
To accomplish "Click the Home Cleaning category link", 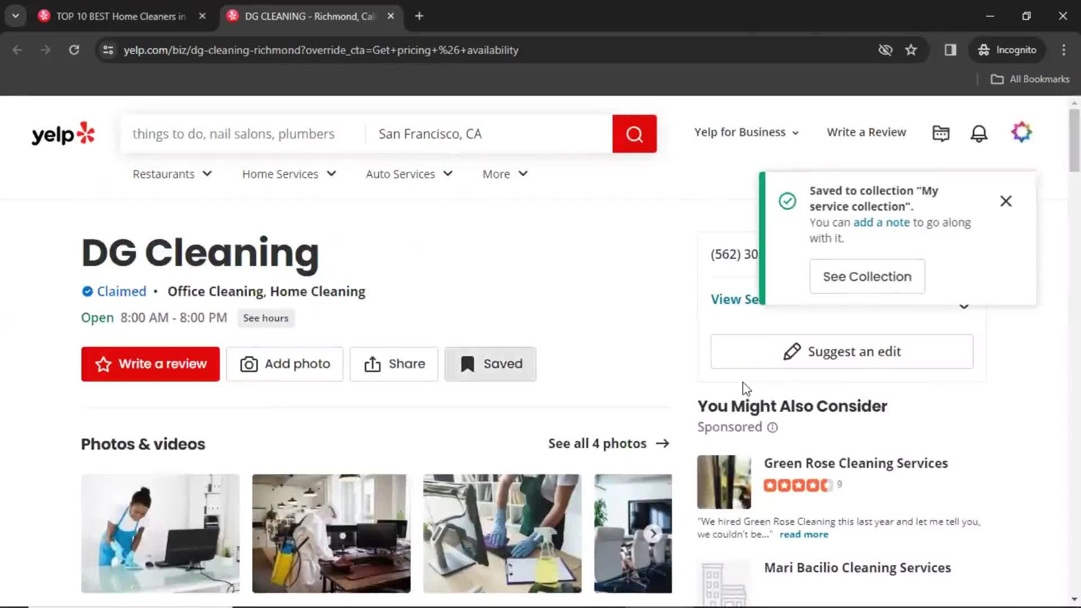I will pyautogui.click(x=318, y=292).
